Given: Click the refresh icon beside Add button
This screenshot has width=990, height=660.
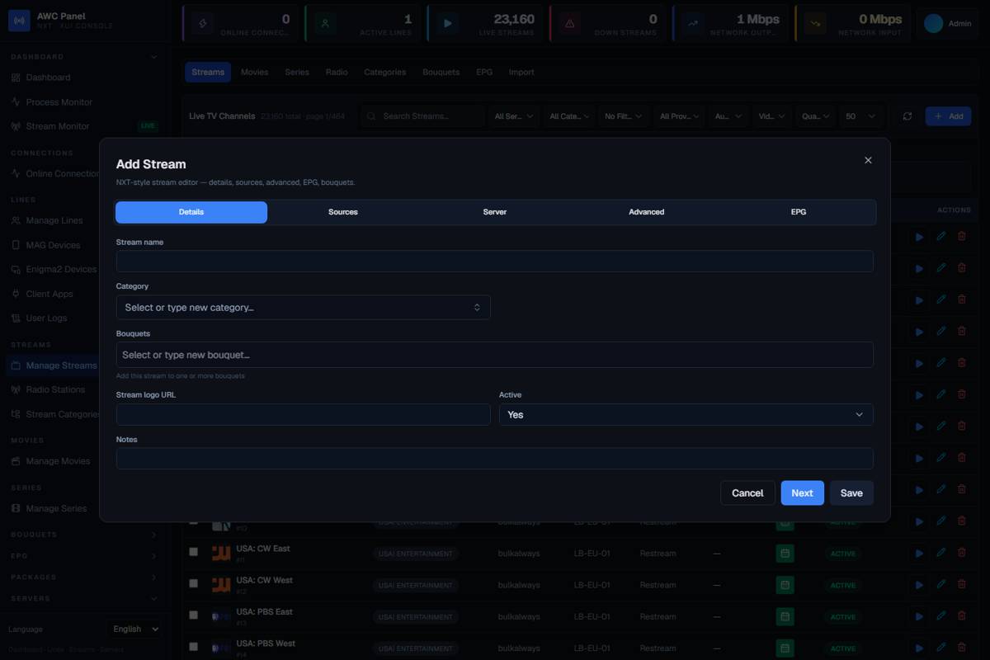Looking at the screenshot, I should coord(907,116).
